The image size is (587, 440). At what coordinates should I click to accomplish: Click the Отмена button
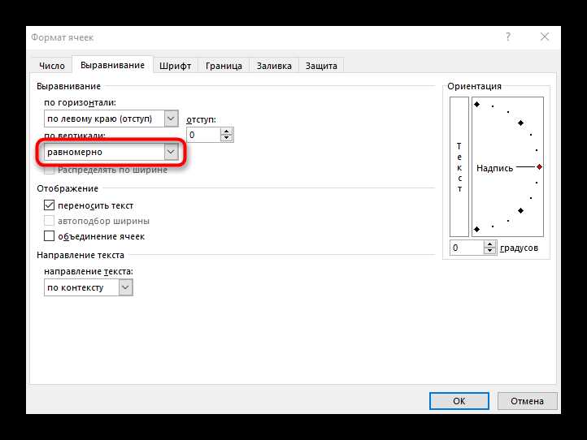(x=527, y=401)
